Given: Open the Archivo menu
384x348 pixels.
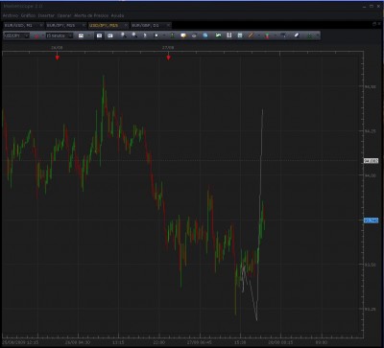Looking at the screenshot, I should pyautogui.click(x=11, y=15).
